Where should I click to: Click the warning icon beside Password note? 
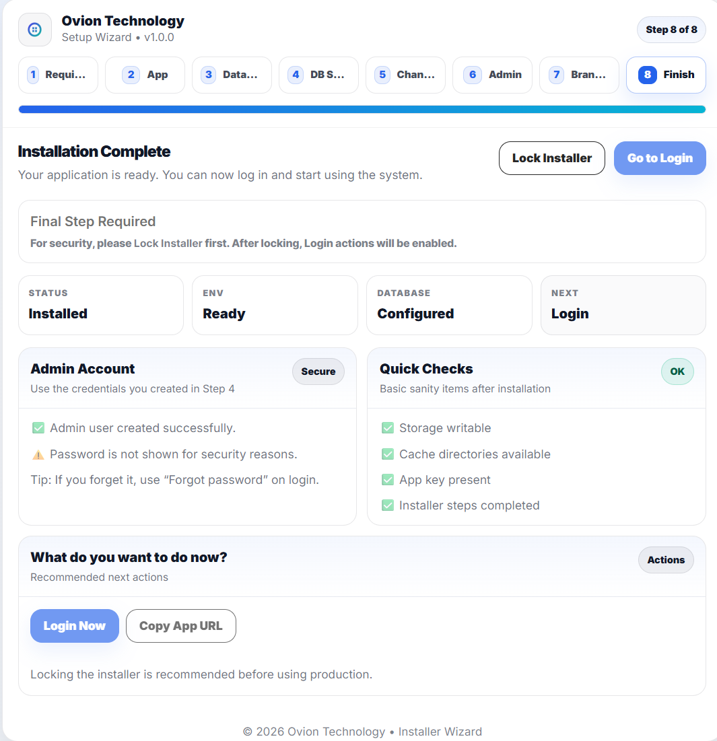tap(38, 455)
